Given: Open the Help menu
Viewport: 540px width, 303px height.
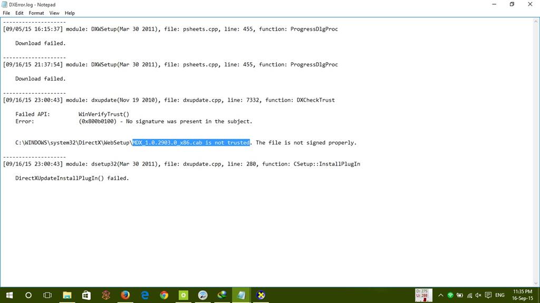Looking at the screenshot, I should point(70,13).
